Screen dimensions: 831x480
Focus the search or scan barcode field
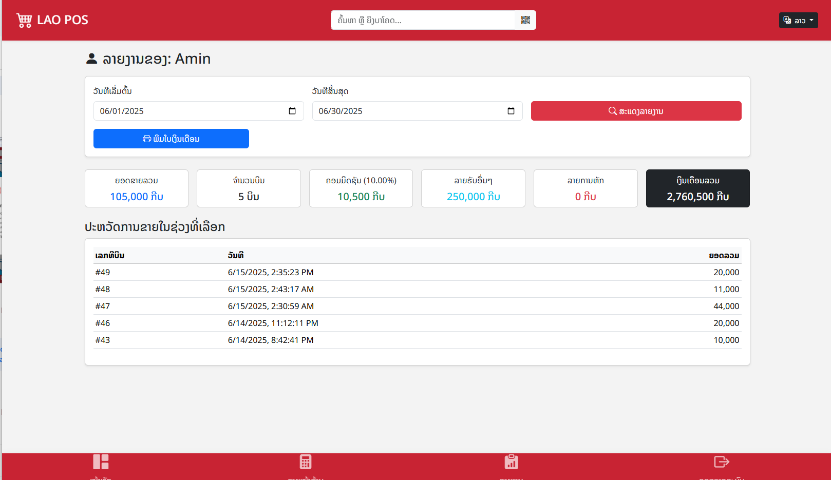tap(423, 20)
